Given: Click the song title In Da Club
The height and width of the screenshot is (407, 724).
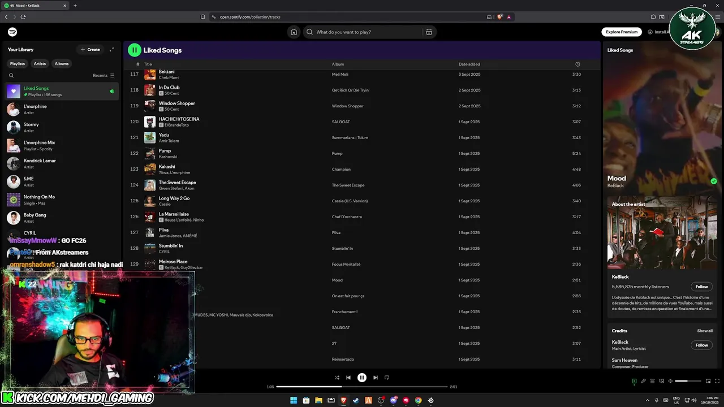Looking at the screenshot, I should (169, 88).
